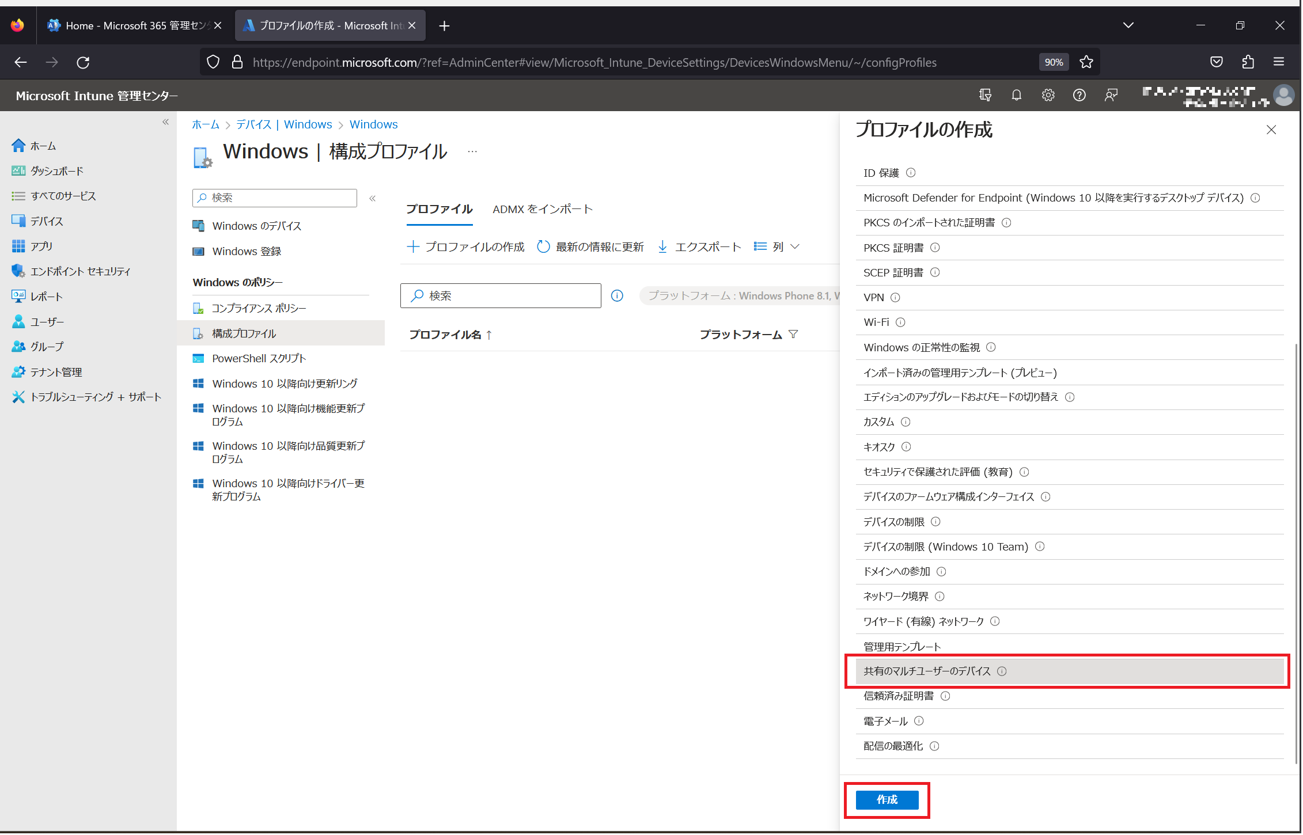The width and height of the screenshot is (1303, 835).
Task: Open デバイス in the left navigation
Action: (37, 222)
